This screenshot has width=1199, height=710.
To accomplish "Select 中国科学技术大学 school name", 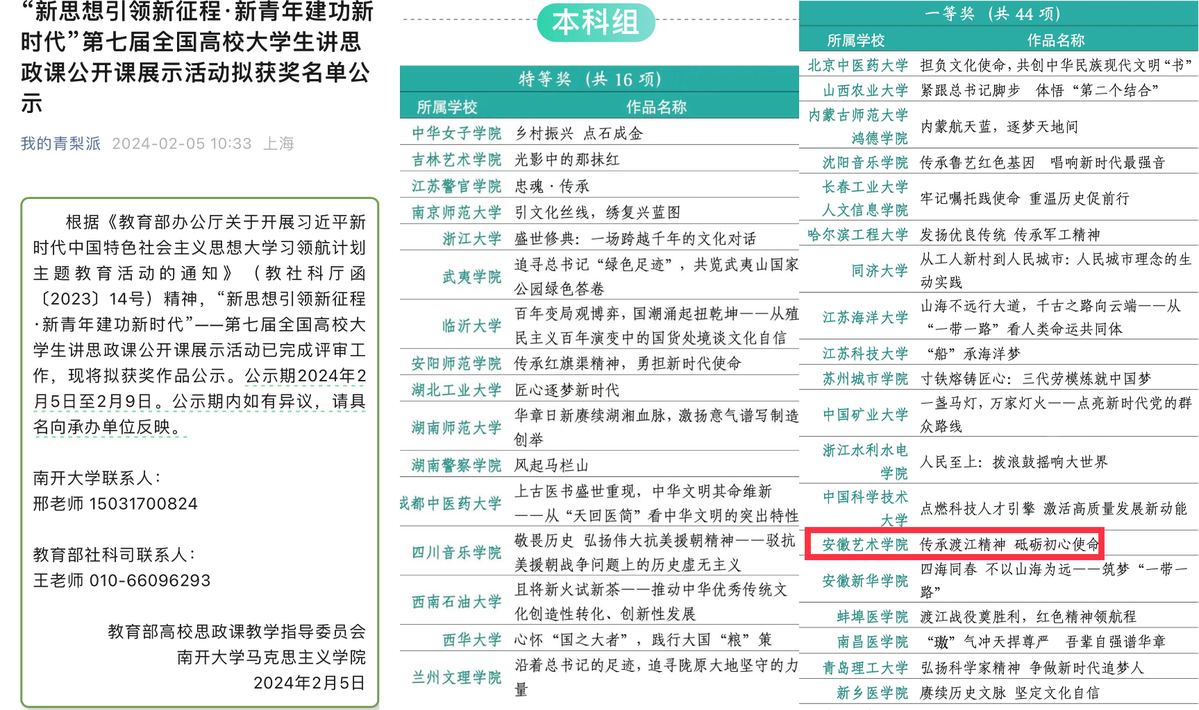I will pyautogui.click(x=865, y=508).
